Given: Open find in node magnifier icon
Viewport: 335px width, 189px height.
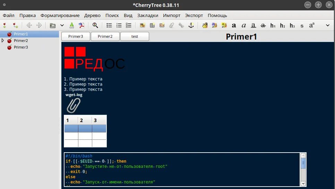Looking at the screenshot, I should coord(95,25).
